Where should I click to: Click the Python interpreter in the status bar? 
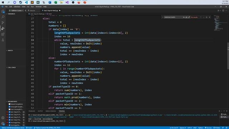click(x=13, y=128)
